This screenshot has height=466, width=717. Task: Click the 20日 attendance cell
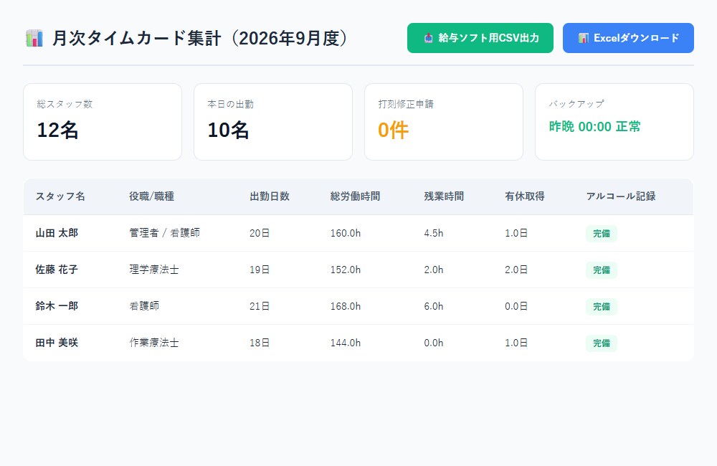(260, 233)
